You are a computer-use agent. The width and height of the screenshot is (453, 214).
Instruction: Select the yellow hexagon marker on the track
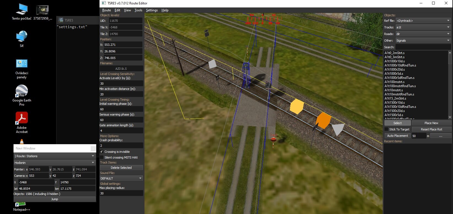pyautogui.click(x=297, y=106)
